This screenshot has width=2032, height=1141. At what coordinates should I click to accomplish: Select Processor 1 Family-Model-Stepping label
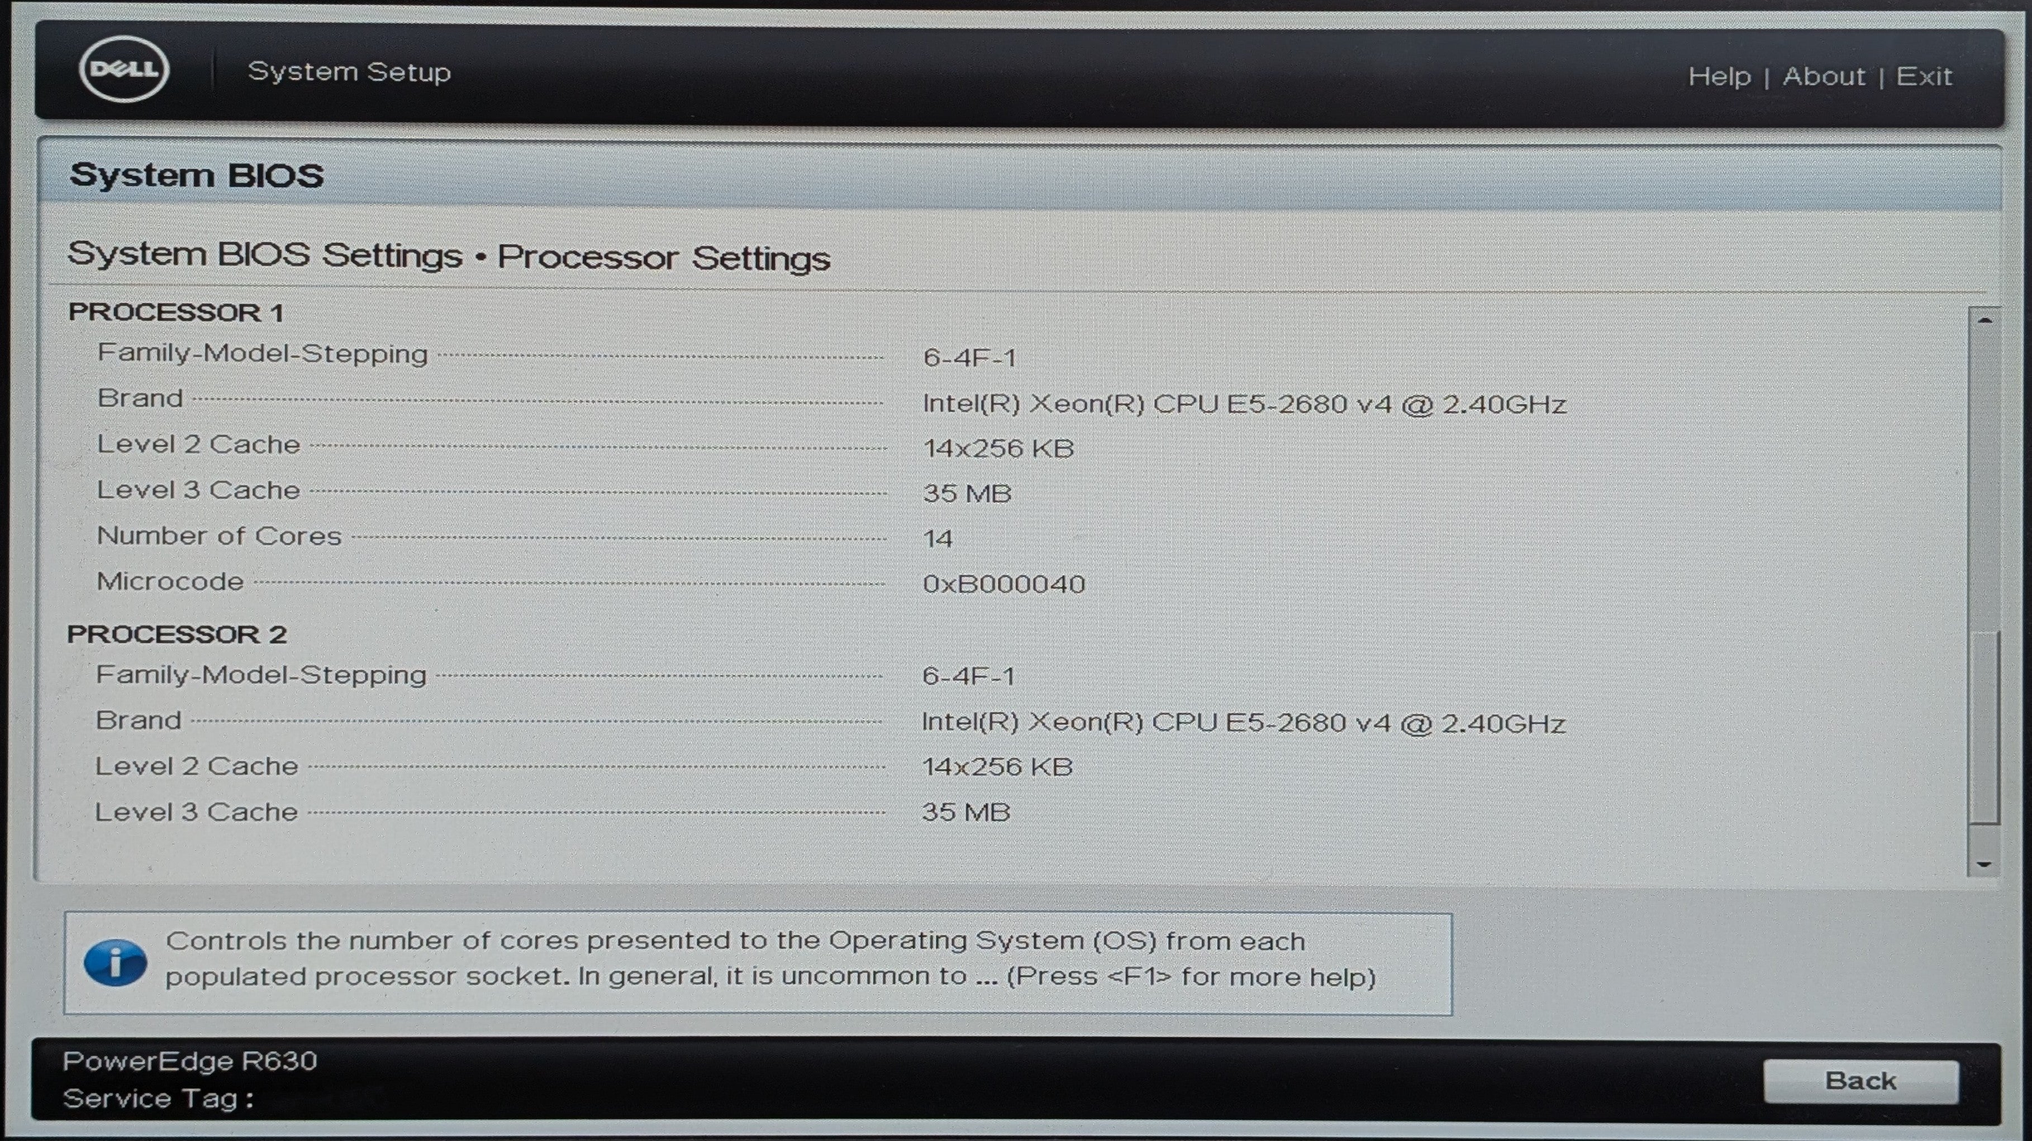coord(263,354)
